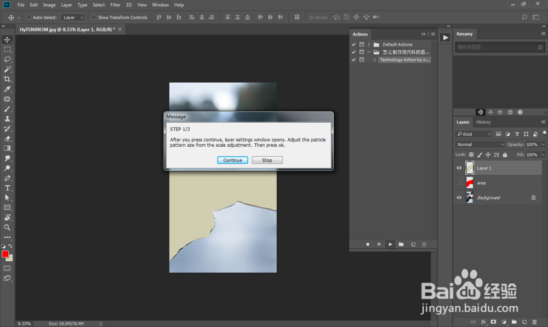Open the Kind filter dropdown

(x=473, y=134)
